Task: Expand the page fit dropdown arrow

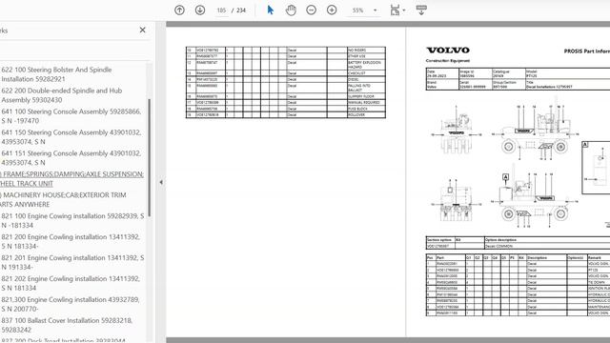Action: click(404, 10)
